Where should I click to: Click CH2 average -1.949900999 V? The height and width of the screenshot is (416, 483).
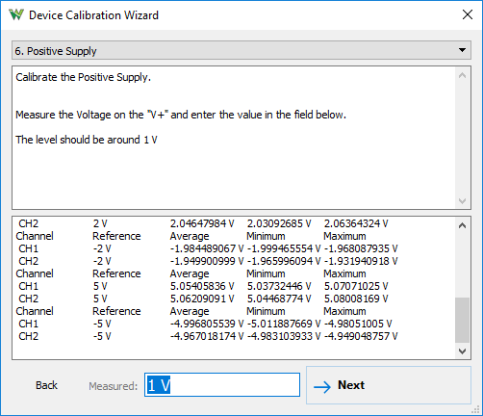(x=207, y=261)
